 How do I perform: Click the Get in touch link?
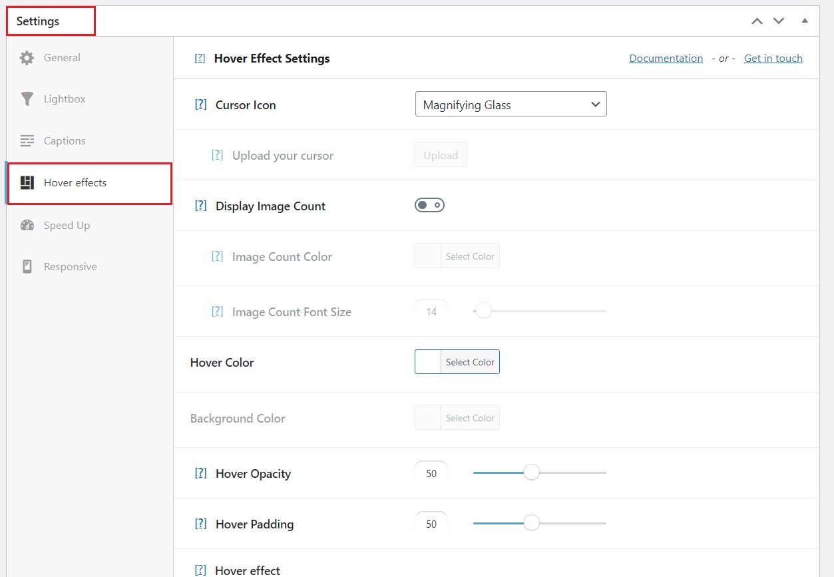tap(773, 59)
